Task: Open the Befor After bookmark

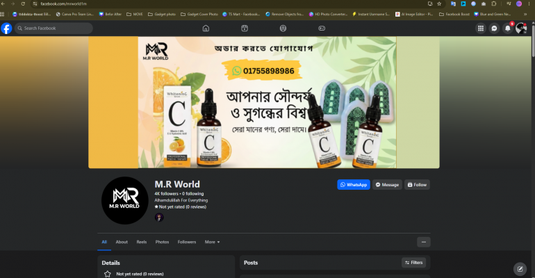Action: (x=110, y=15)
